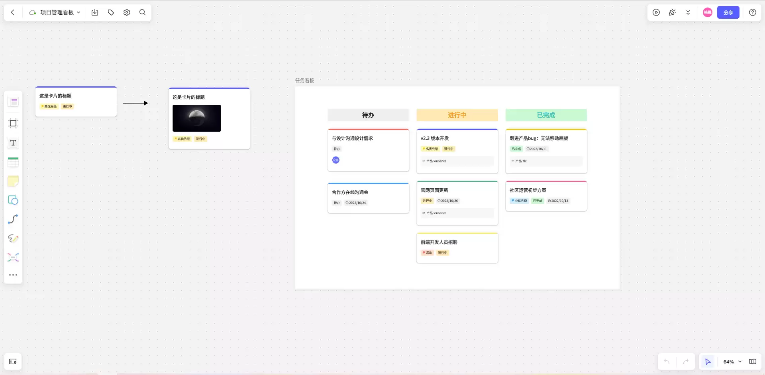Open more tools ellipsis menu
Screen dimensions: 765x375
(x=13, y=275)
